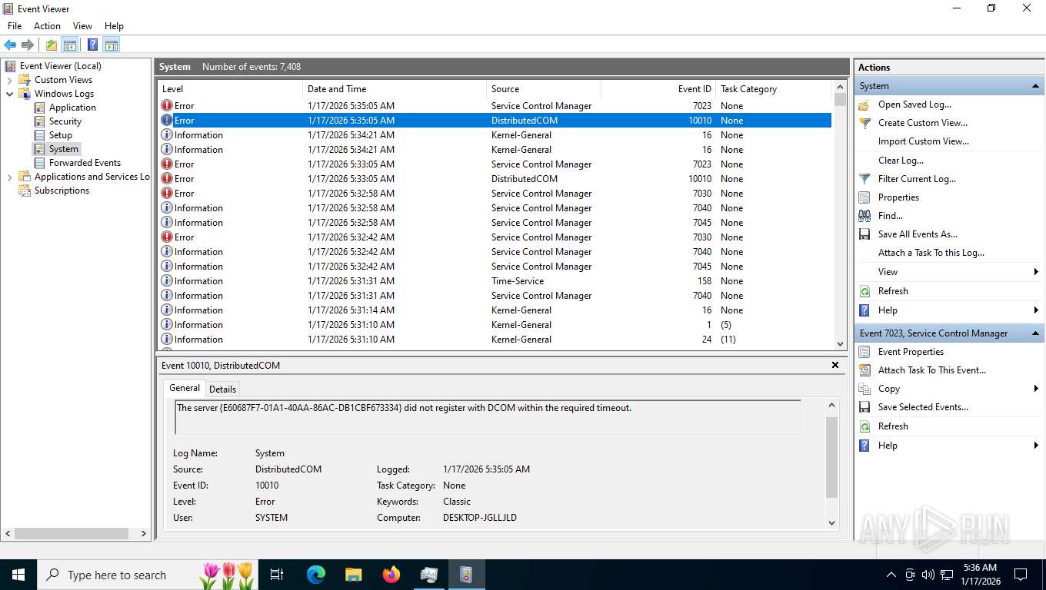The height and width of the screenshot is (590, 1046).
Task: Click the Create Custom View funnel icon
Action: click(x=864, y=123)
